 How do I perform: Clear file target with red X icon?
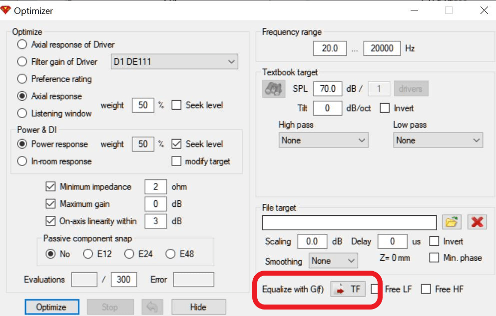coord(477,222)
